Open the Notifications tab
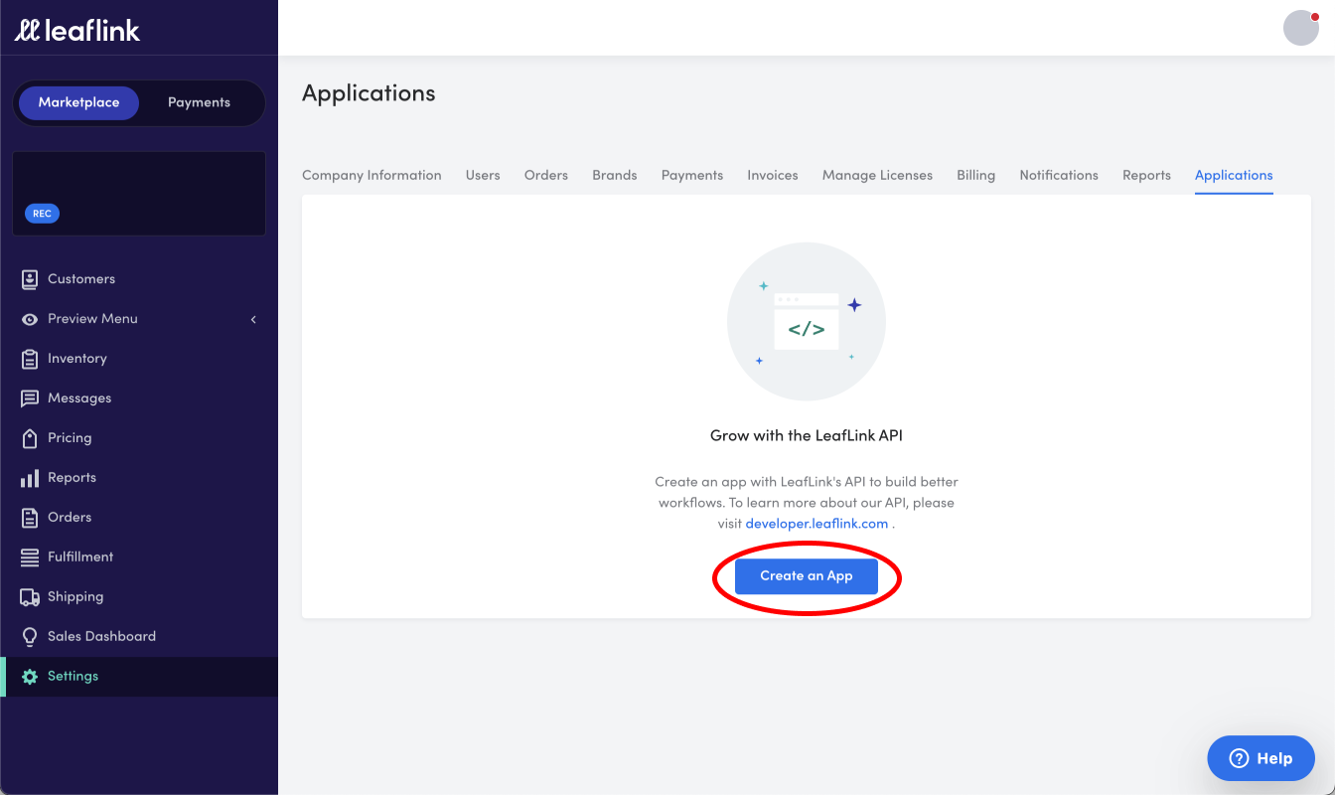Image resolution: width=1335 pixels, height=795 pixels. 1059,175
